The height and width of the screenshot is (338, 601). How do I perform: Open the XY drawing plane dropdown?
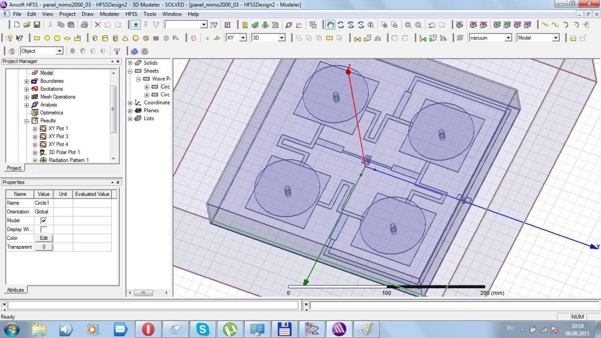tap(243, 38)
